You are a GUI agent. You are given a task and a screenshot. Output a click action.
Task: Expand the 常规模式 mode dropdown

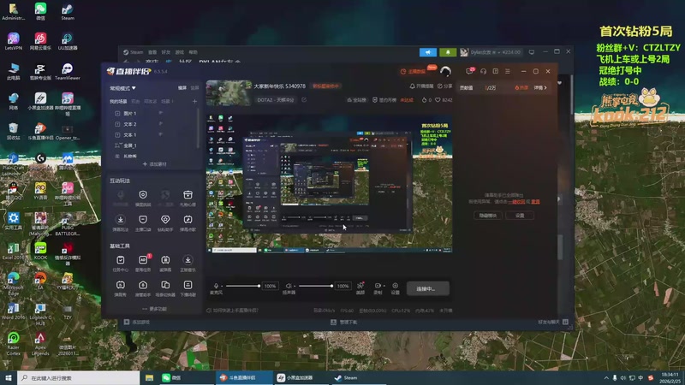pos(122,88)
